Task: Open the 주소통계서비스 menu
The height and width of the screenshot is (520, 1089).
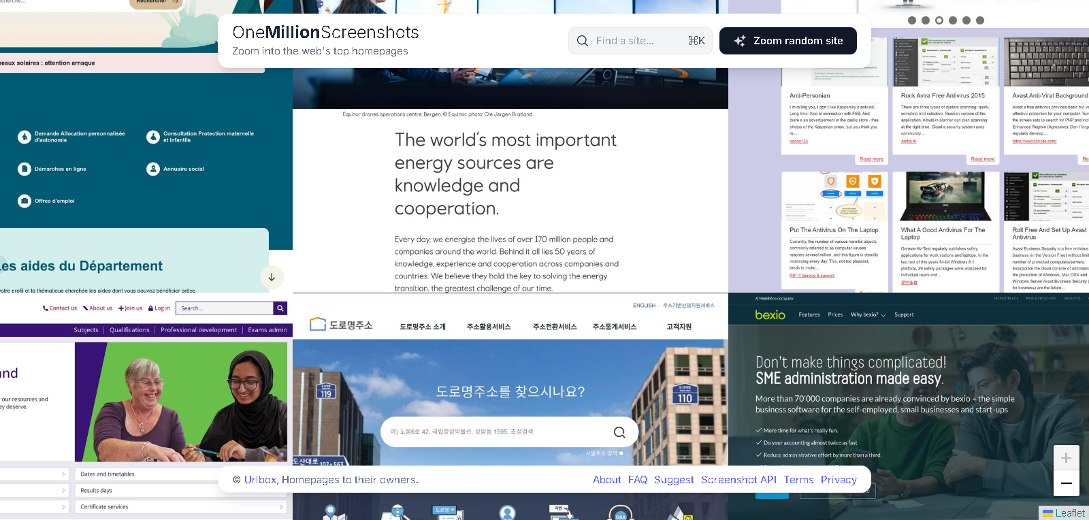Action: tap(615, 327)
